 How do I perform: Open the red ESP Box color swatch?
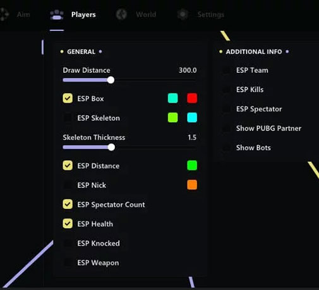point(192,98)
